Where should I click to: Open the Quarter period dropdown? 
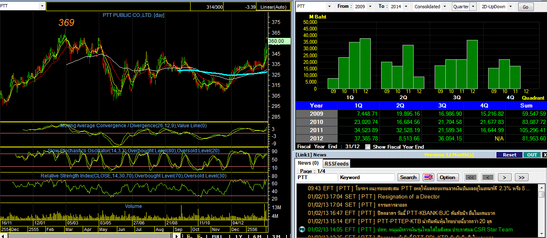point(473,7)
